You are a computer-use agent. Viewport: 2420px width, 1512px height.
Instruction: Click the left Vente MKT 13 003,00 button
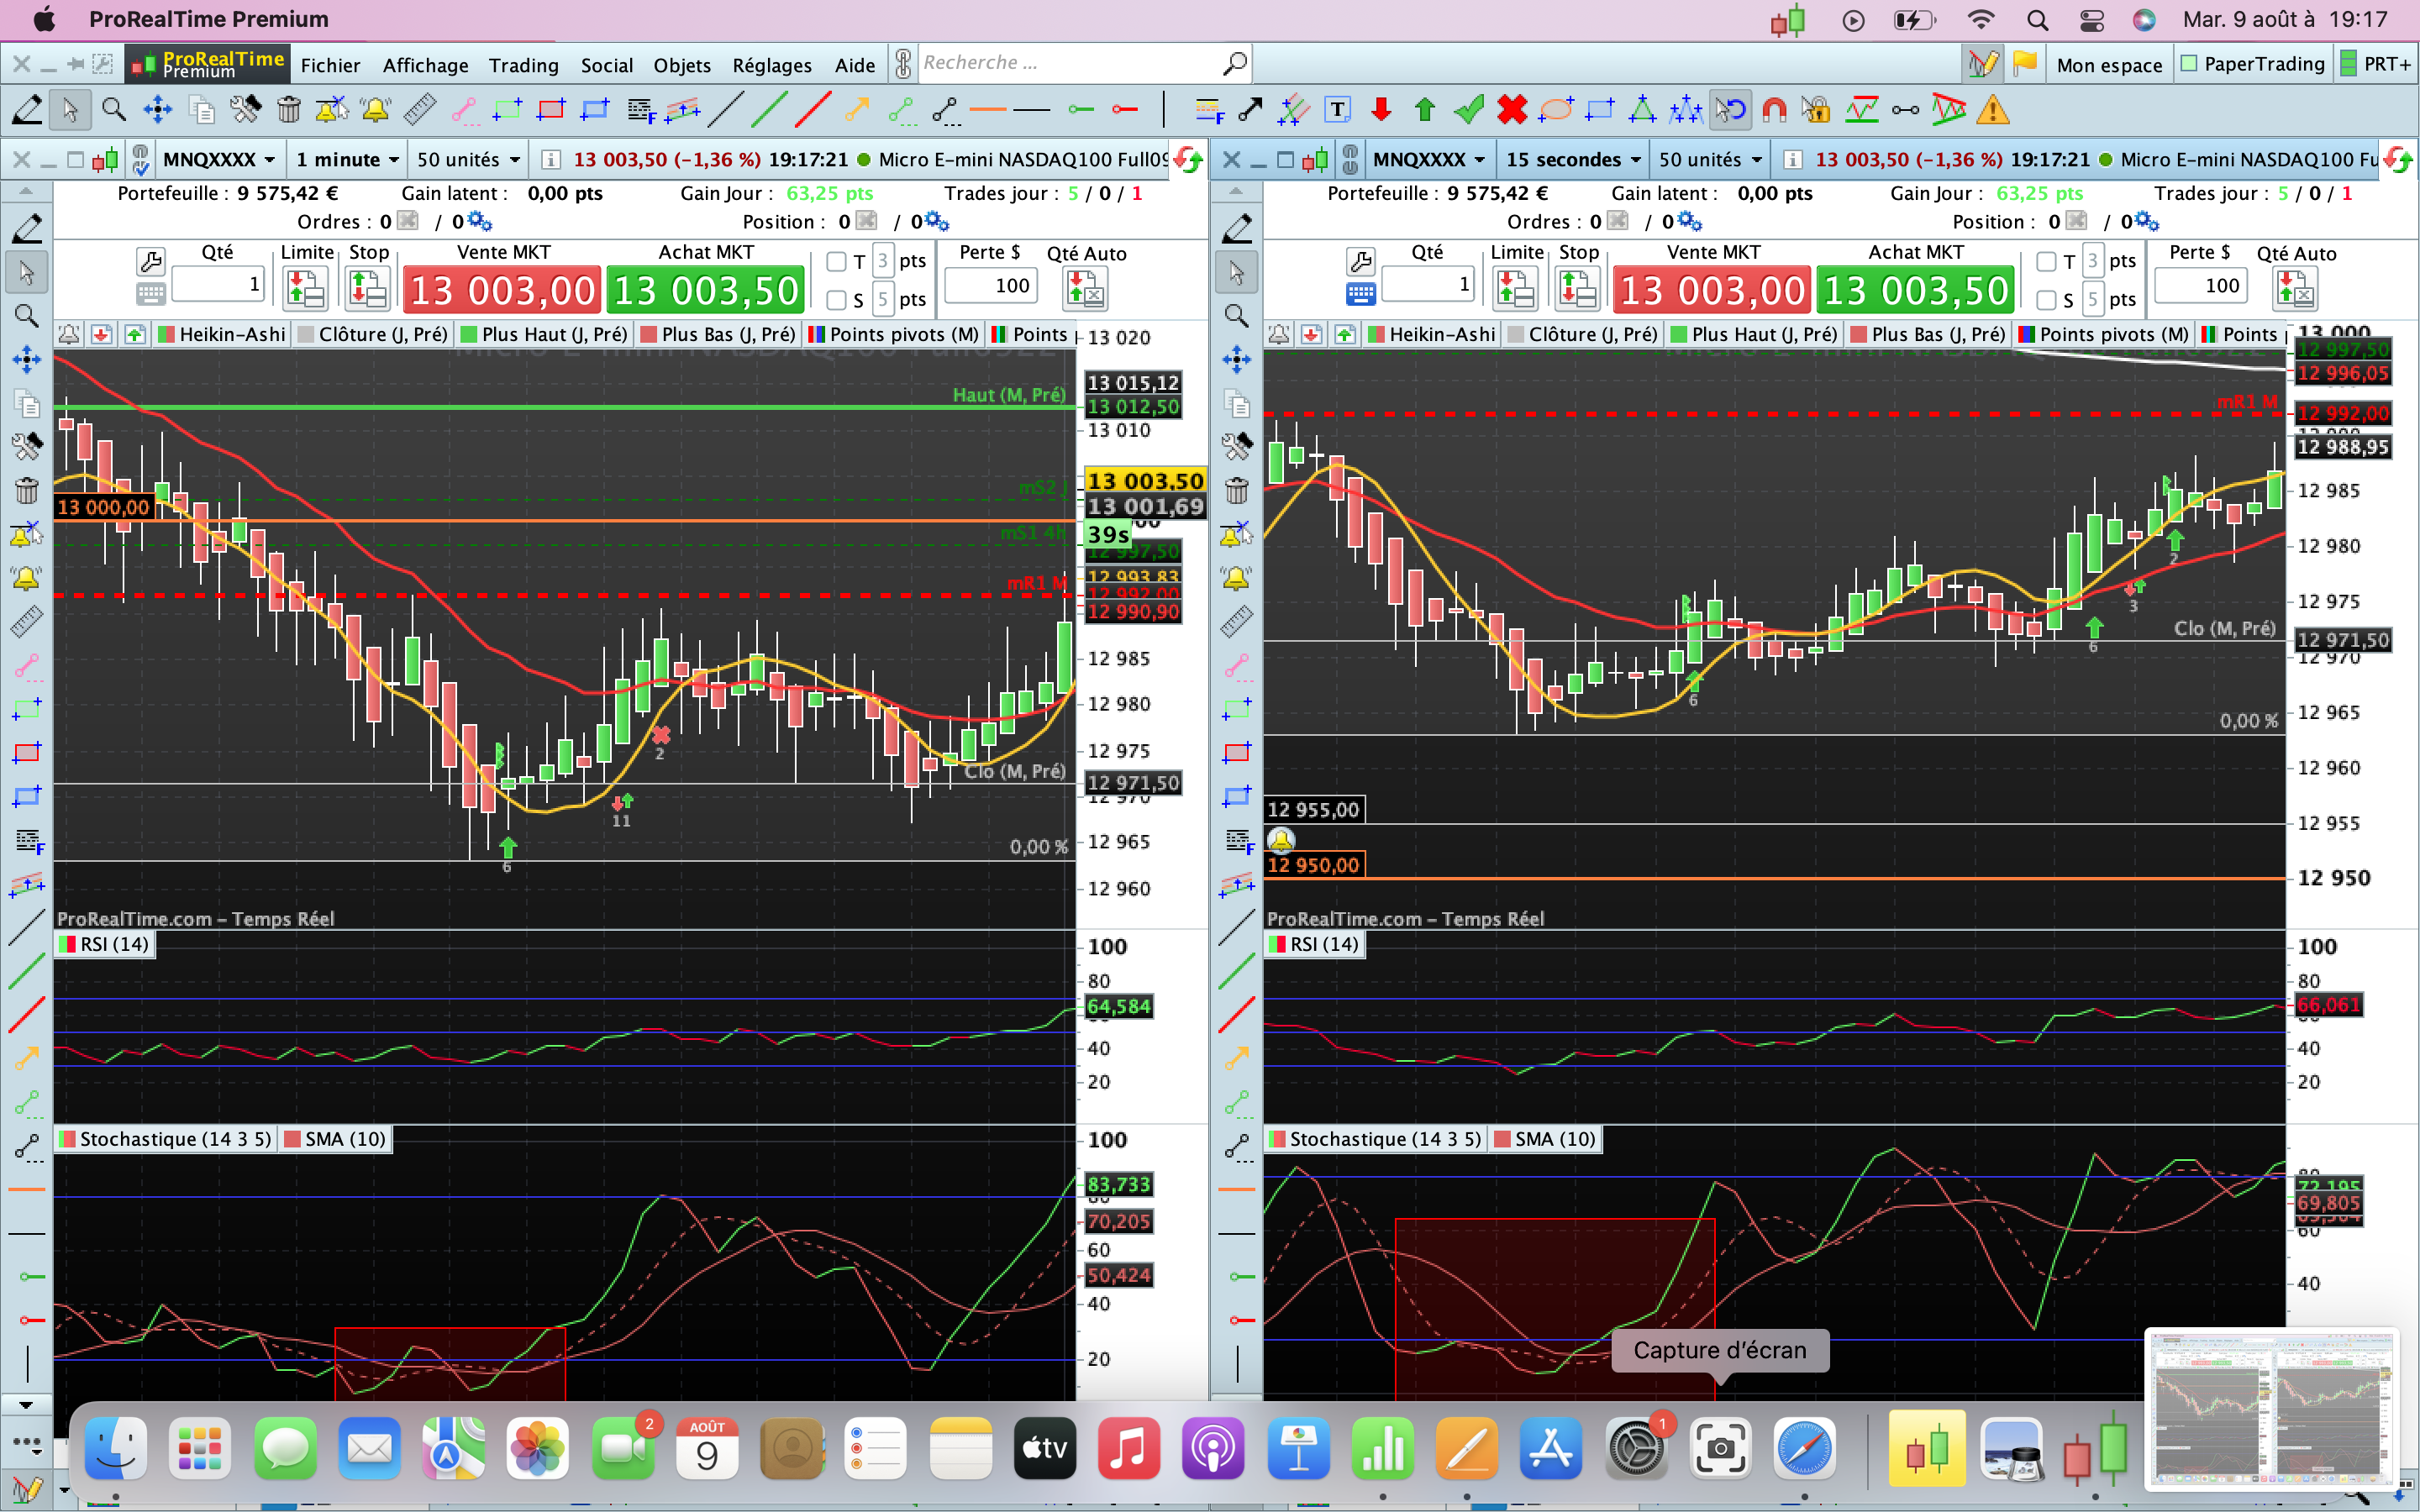[x=501, y=291]
